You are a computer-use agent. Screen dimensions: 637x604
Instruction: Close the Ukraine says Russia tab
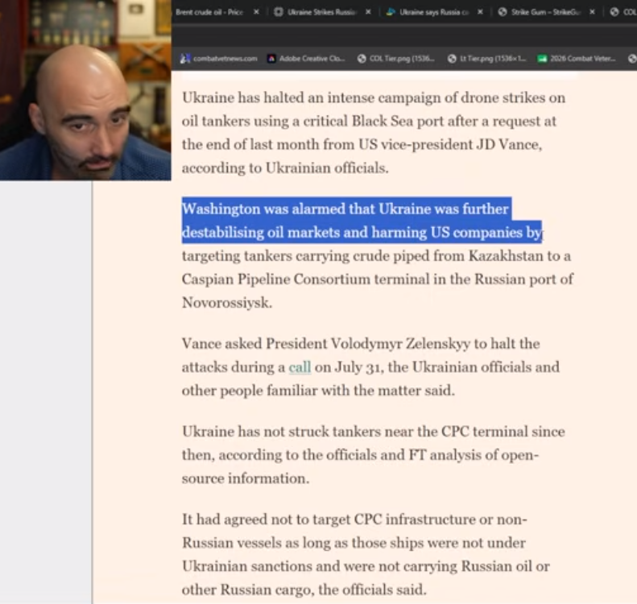pos(480,12)
